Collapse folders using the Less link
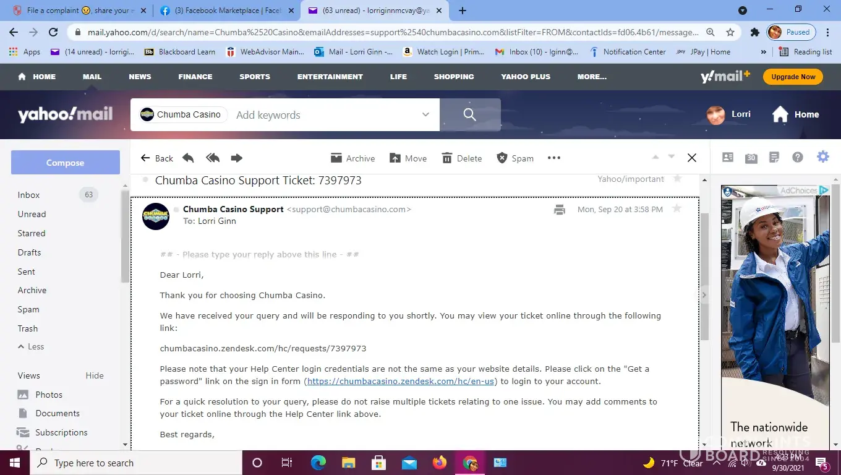Viewport: 841px width, 475px height. click(31, 346)
